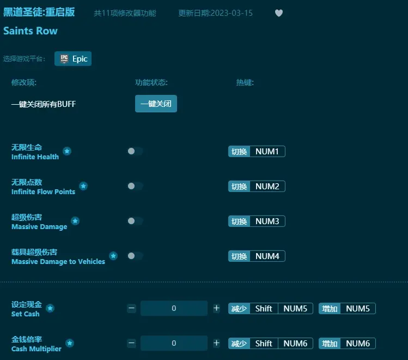Click the Massive Damage to Vehicles label

(58, 261)
